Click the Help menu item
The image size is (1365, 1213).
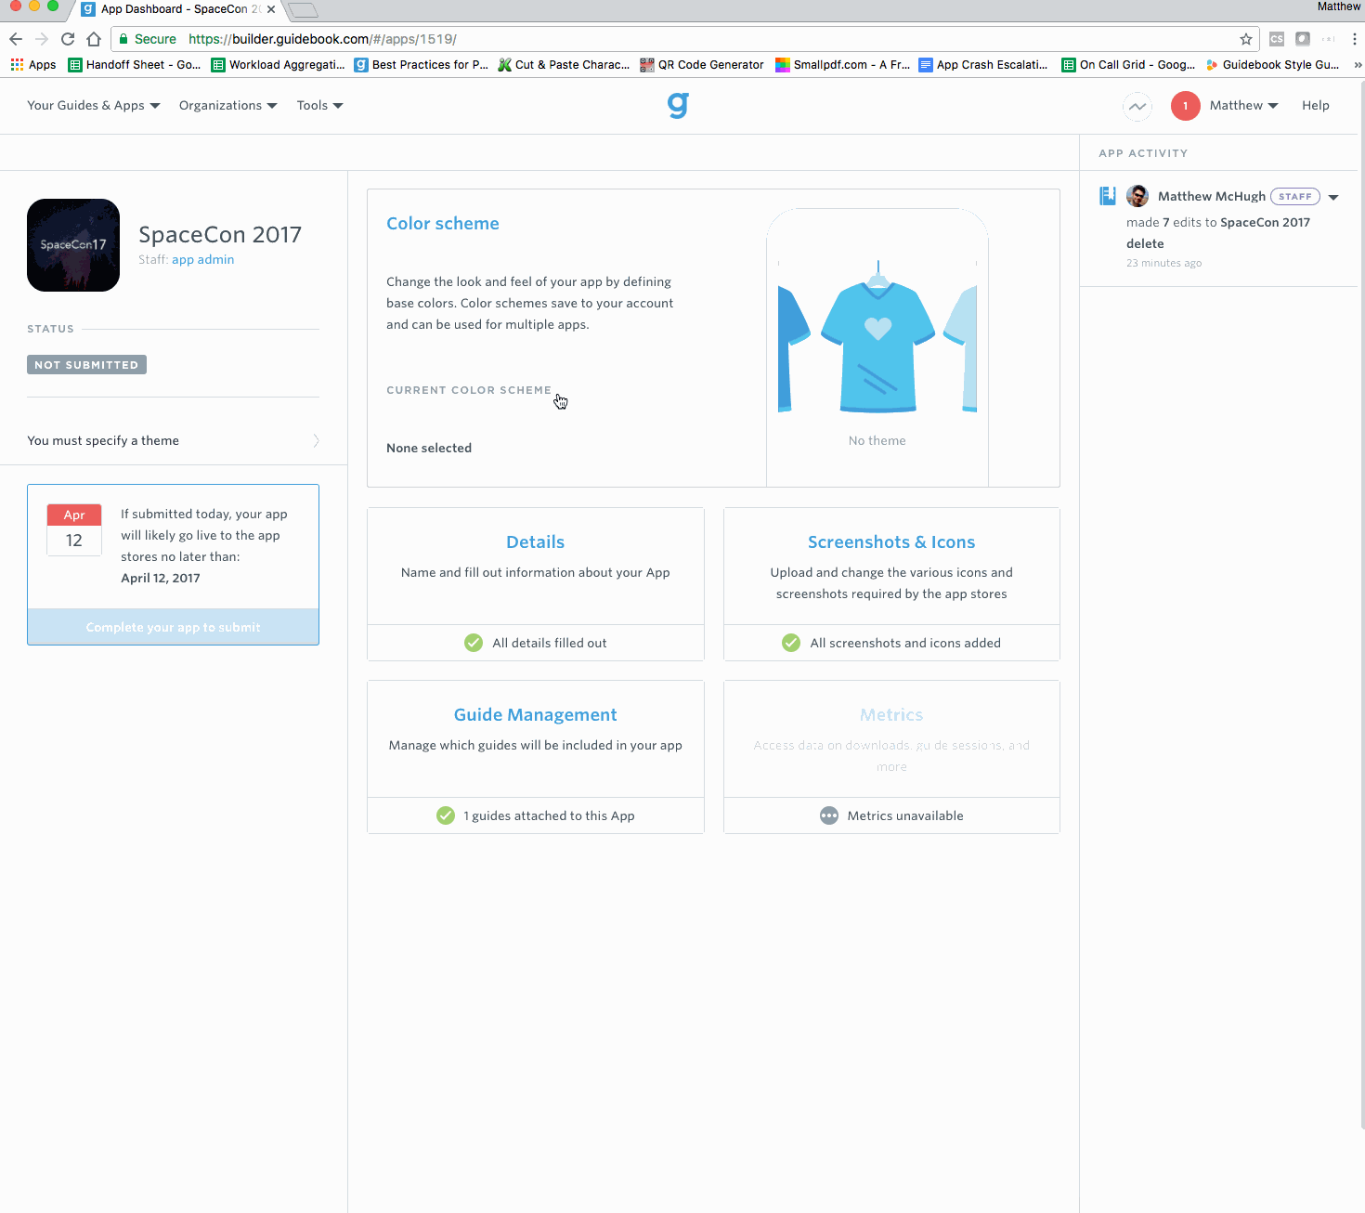pyautogui.click(x=1316, y=106)
